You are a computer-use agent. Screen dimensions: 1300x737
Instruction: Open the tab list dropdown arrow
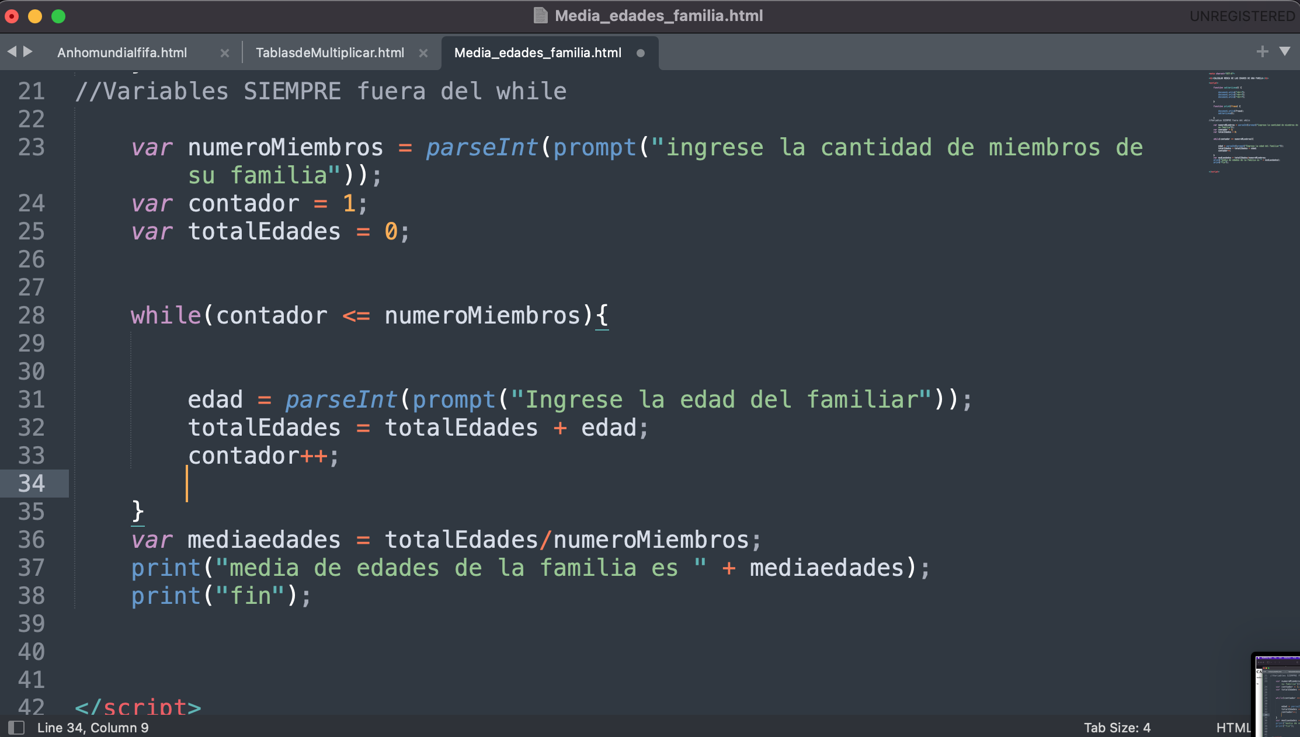click(x=1285, y=51)
